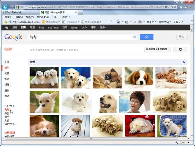Open a new blank browser tab
Screen dimensions: 195x146
point(80,13)
